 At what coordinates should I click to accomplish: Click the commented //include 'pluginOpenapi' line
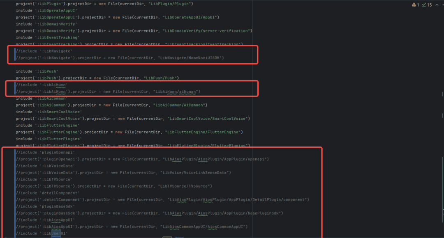pyautogui.click(x=45, y=153)
